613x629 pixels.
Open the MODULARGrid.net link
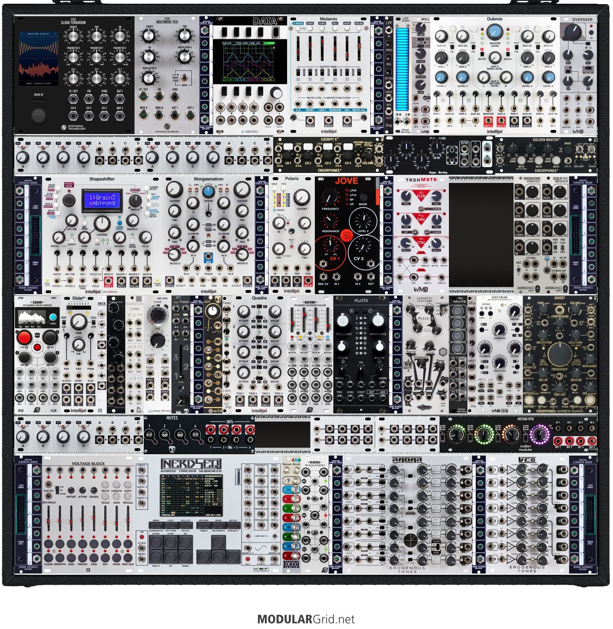pos(306,619)
